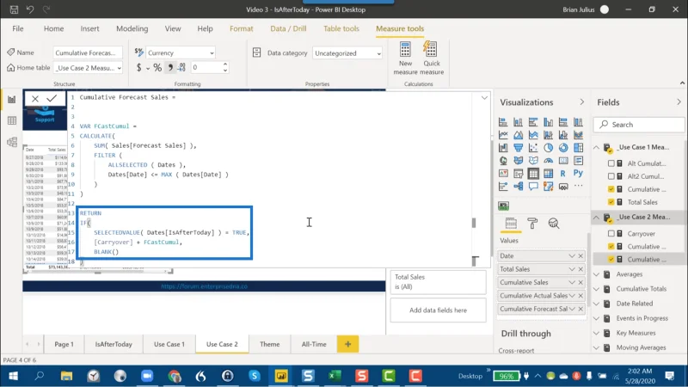This screenshot has height=387, width=688.
Task: Remove Cumulative Sales from Values
Action: point(580,282)
